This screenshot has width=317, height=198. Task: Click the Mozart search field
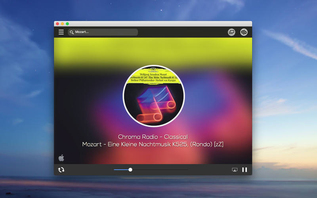click(103, 32)
